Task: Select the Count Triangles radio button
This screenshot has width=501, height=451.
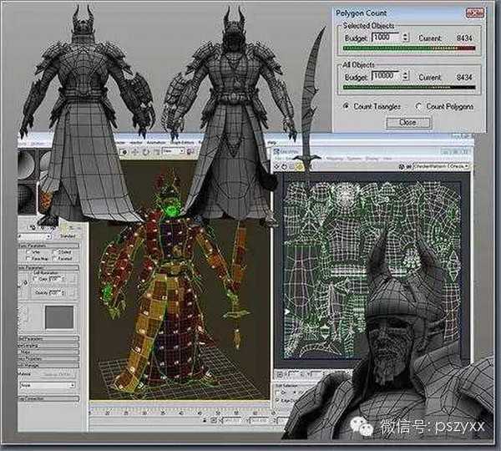Action: (346, 106)
